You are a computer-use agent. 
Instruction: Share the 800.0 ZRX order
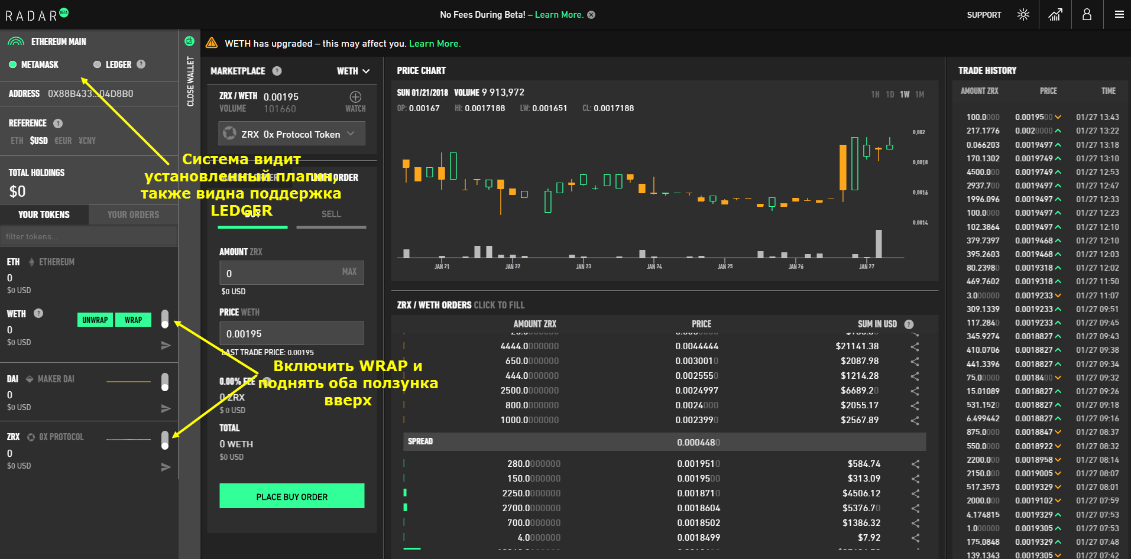tap(915, 405)
